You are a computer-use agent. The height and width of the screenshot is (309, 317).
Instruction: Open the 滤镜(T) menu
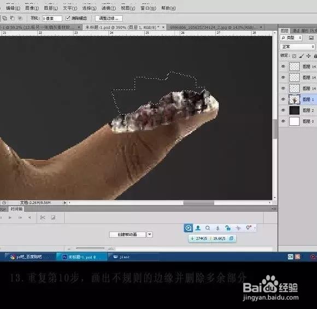pos(109,8)
